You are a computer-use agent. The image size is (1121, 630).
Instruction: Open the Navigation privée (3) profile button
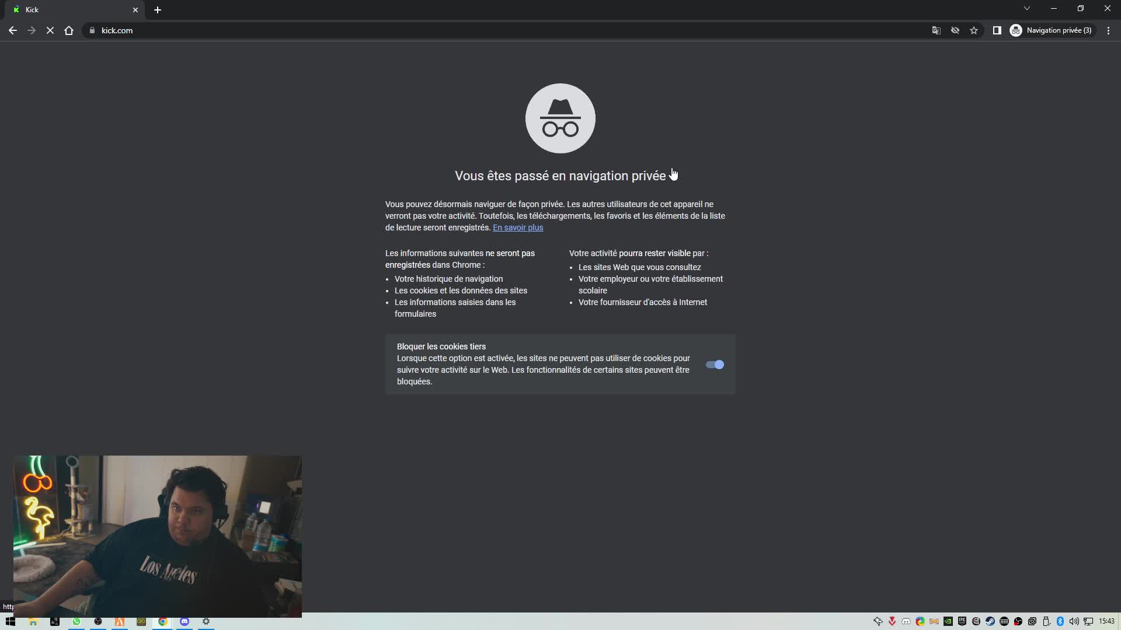(x=1052, y=30)
